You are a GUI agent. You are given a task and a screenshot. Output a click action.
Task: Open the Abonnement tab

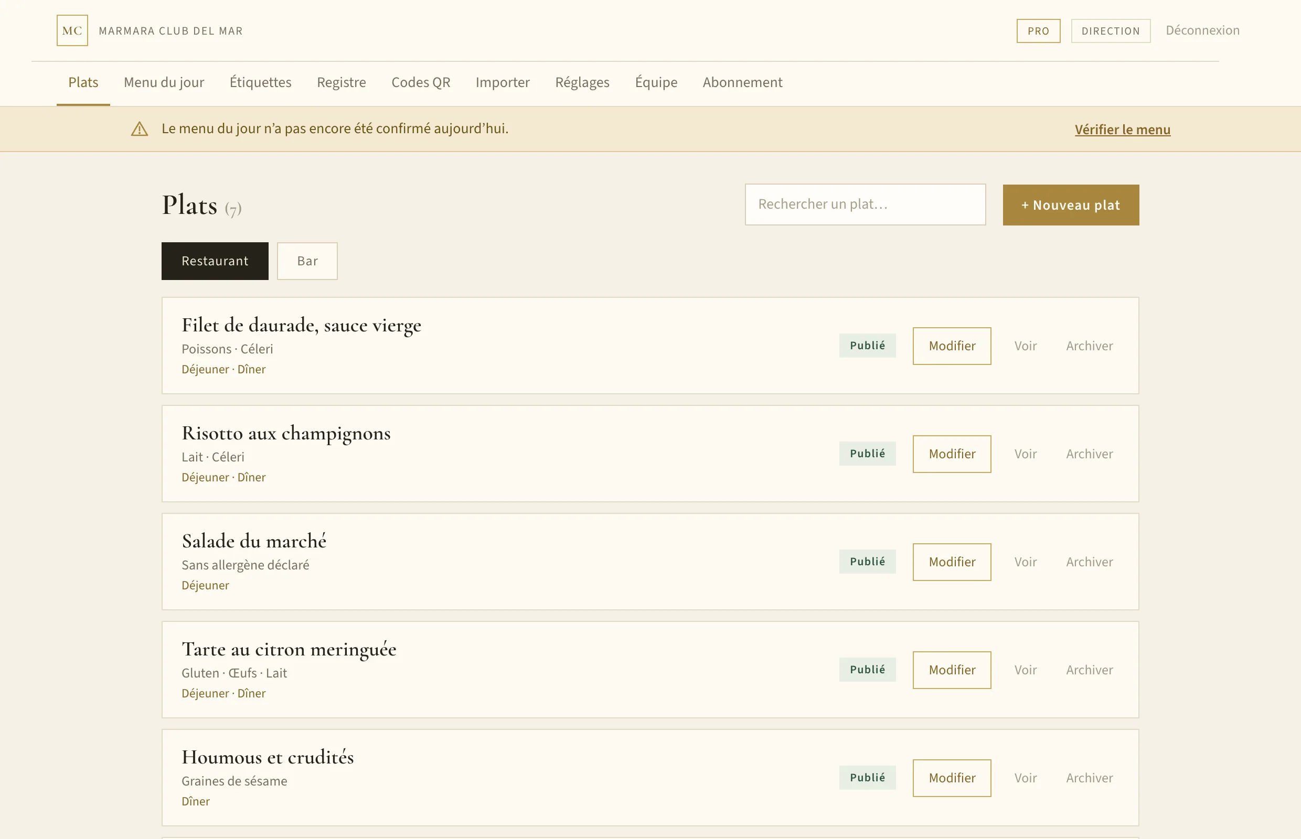coord(742,82)
